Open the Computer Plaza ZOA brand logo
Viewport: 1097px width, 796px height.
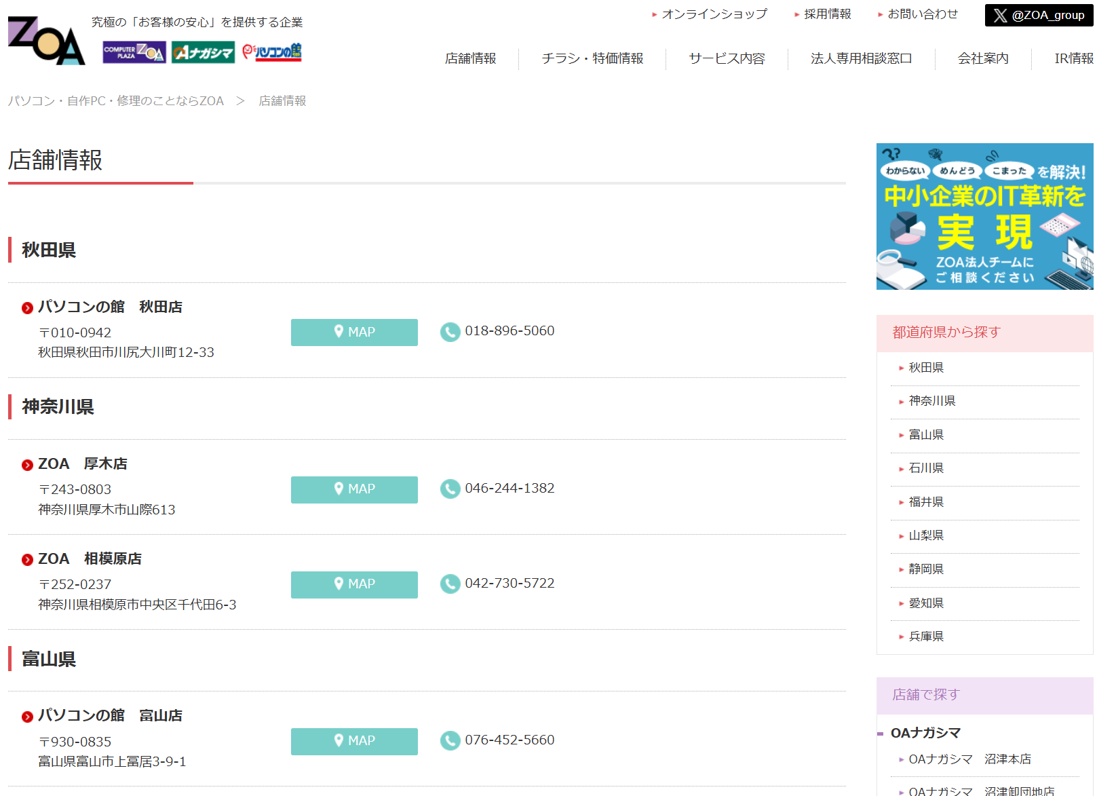(134, 52)
